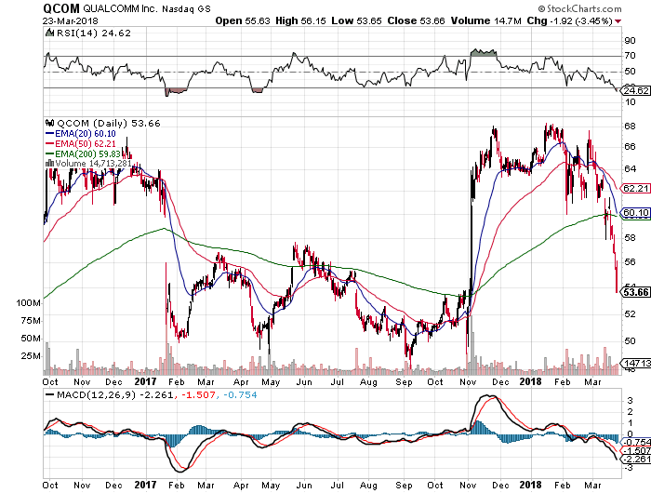Click the MACD histogram value -0.754 in legend
Viewport: 651px width, 493px height.
240,394
